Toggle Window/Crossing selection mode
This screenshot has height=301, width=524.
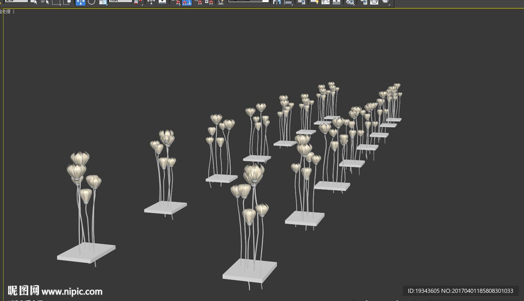point(67,2)
